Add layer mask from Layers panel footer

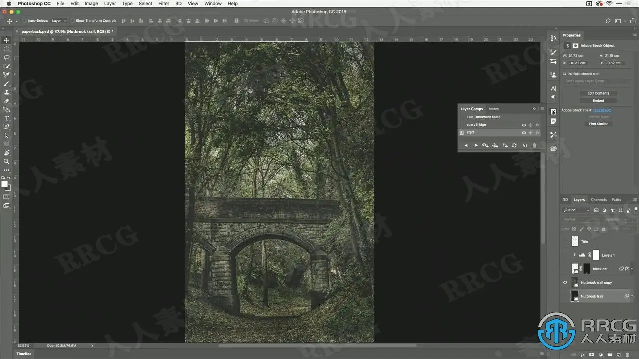pos(591,355)
